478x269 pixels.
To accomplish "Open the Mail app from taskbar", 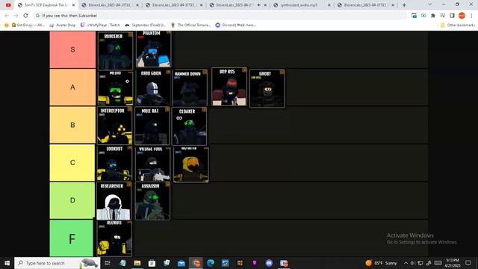I will (x=181, y=263).
